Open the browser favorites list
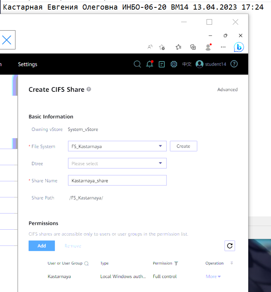 point(178,47)
